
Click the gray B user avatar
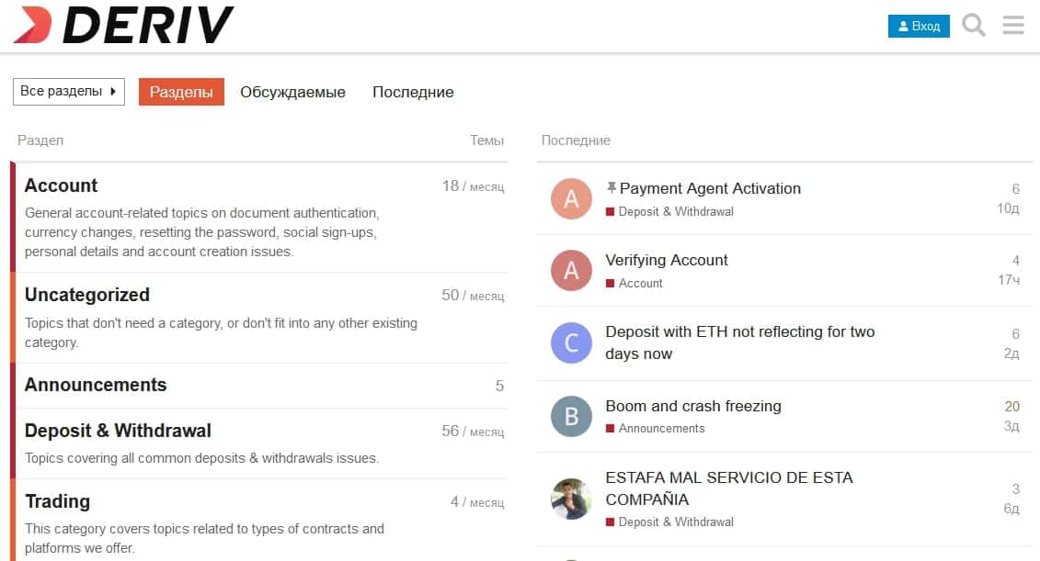click(x=571, y=416)
